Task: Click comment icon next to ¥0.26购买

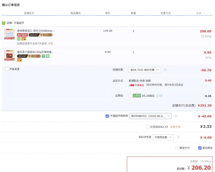Action: [158, 96]
